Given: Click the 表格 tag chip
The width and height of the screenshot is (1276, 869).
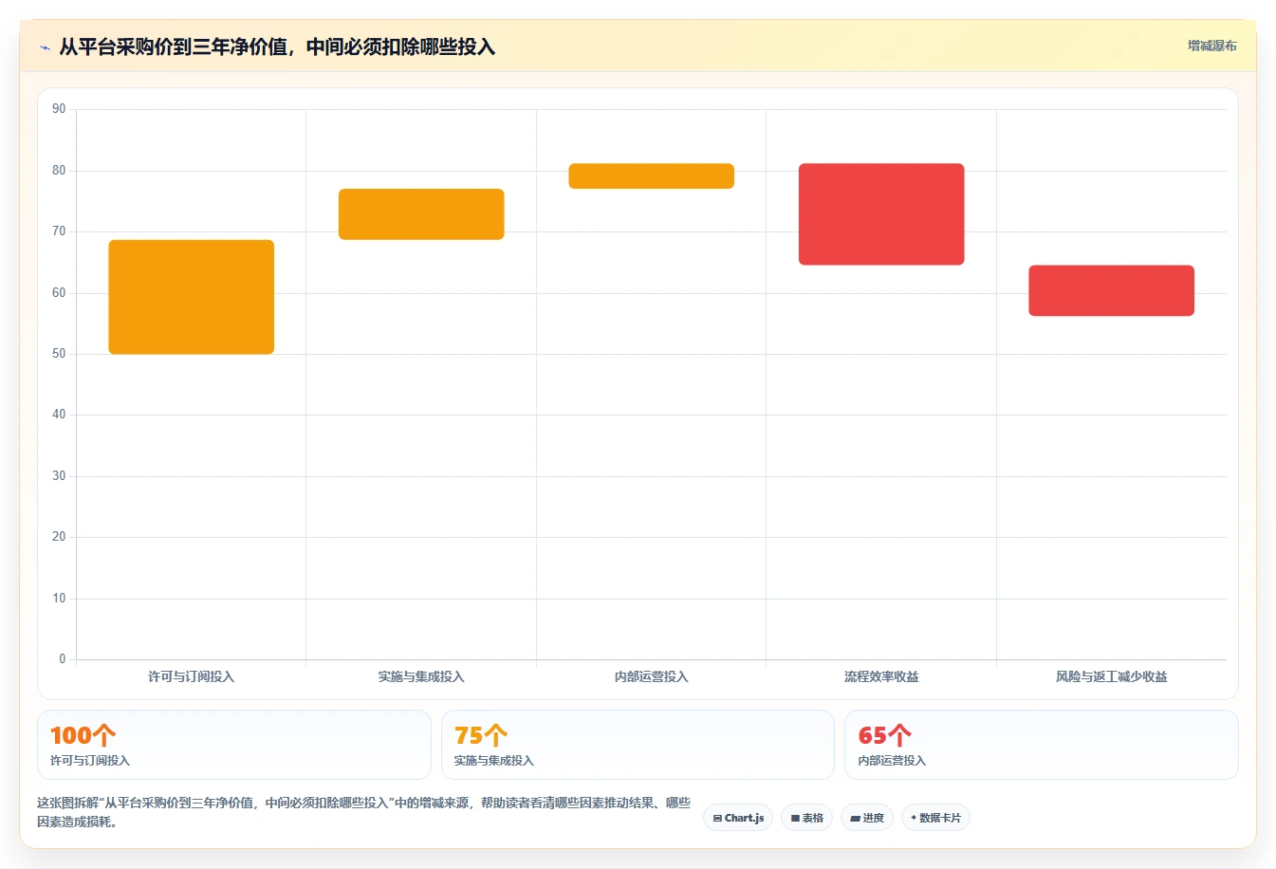Looking at the screenshot, I should [806, 818].
